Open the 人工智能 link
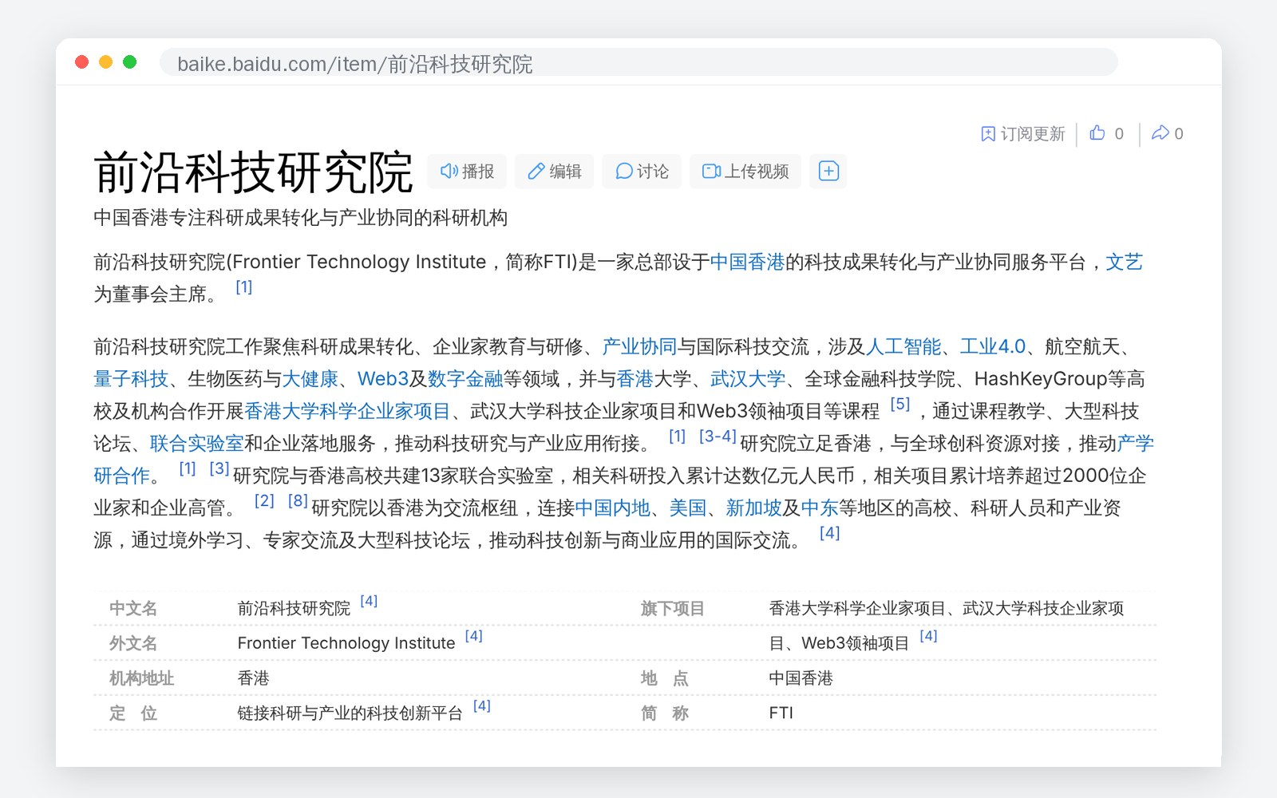This screenshot has width=1277, height=798. (903, 346)
